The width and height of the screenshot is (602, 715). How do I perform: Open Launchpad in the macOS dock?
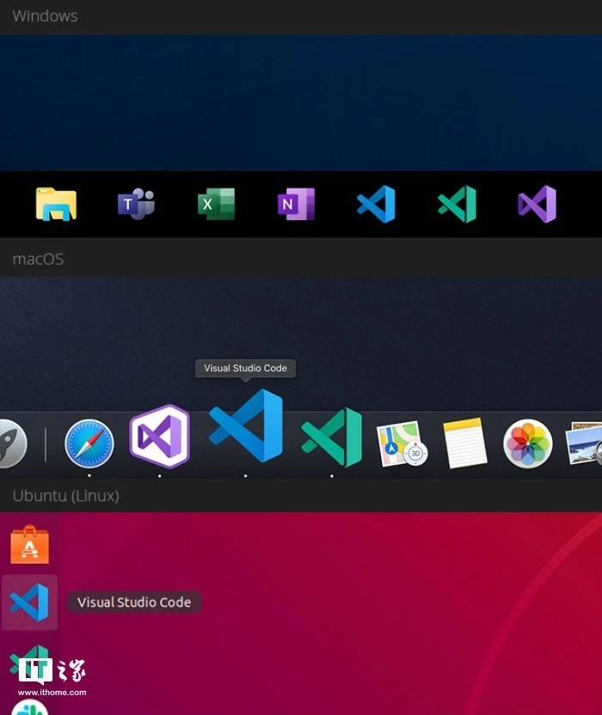click(10, 443)
